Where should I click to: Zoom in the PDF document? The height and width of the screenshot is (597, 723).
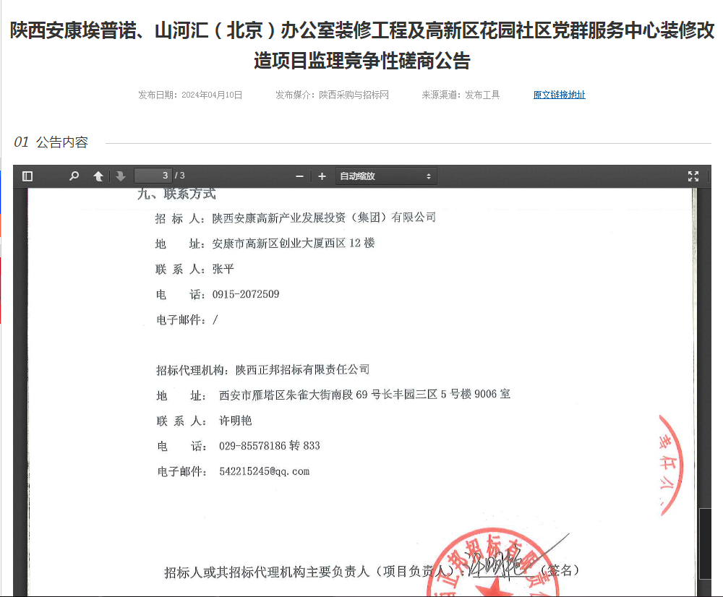(x=322, y=176)
